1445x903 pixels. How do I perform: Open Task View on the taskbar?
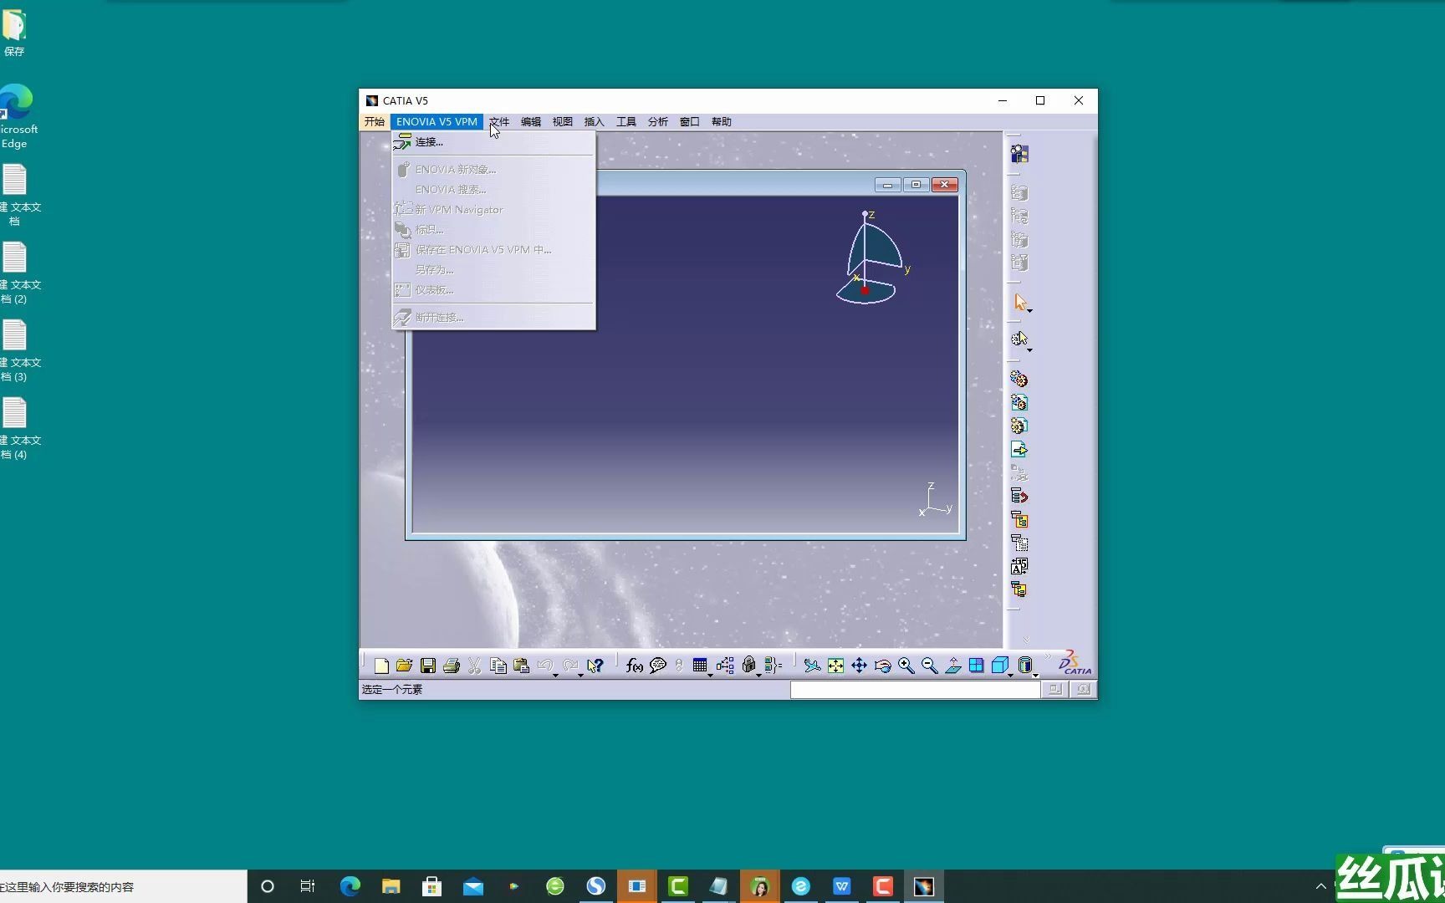[308, 886]
